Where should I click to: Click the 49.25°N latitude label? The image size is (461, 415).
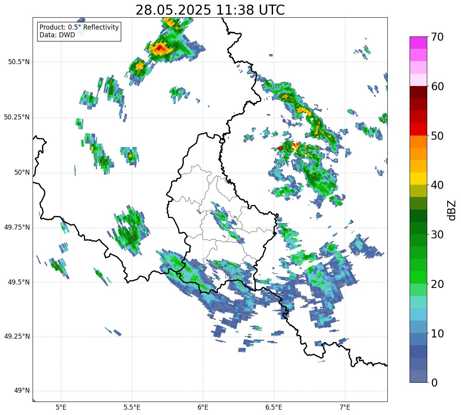point(17,336)
